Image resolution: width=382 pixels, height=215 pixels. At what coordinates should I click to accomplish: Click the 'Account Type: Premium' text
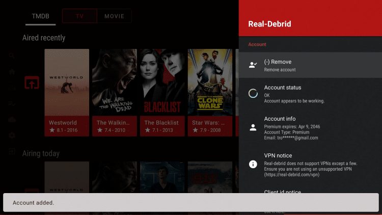pos(286,132)
